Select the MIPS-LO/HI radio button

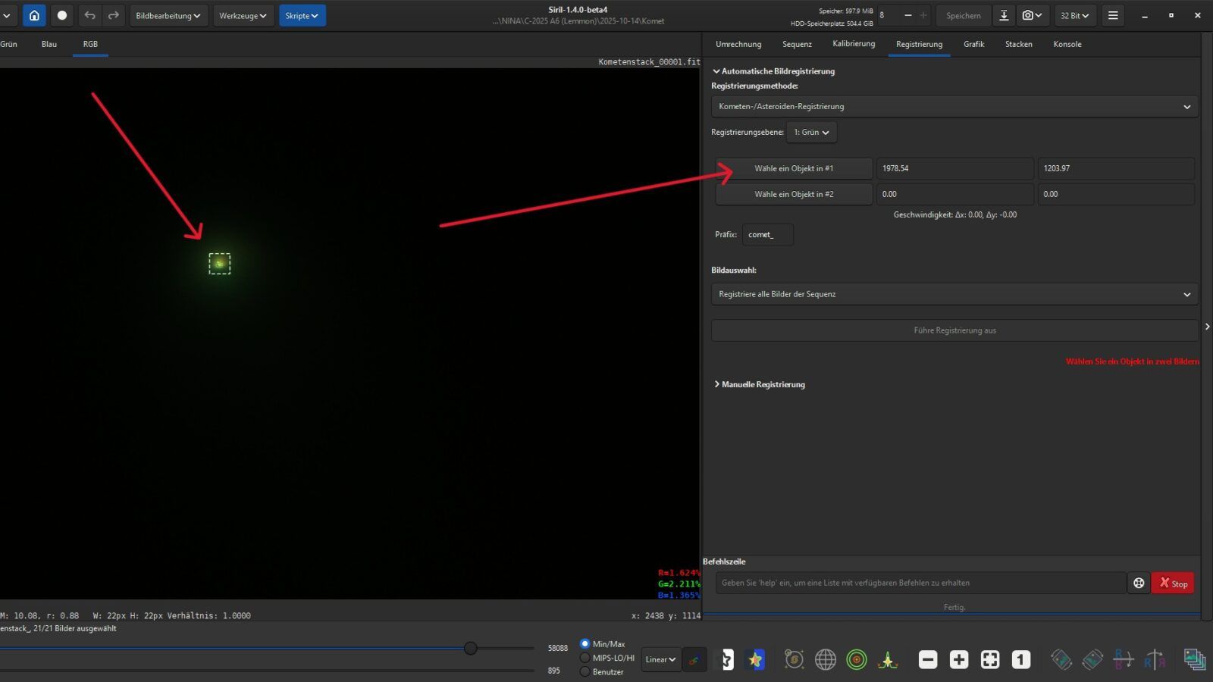coord(585,658)
